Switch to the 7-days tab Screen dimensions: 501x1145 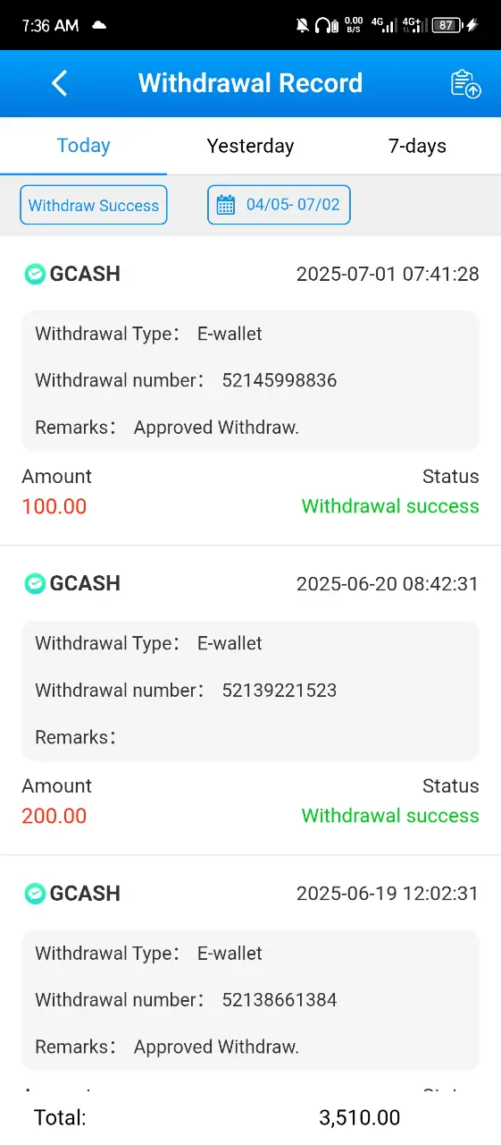pos(417,146)
